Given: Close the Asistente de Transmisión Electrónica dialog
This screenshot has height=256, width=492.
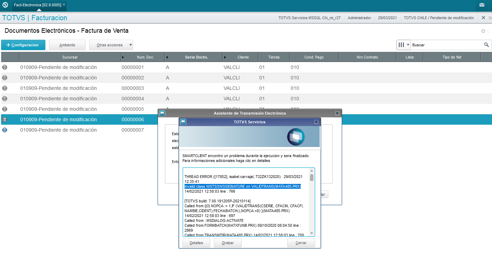Looking at the screenshot, I should [x=337, y=113].
